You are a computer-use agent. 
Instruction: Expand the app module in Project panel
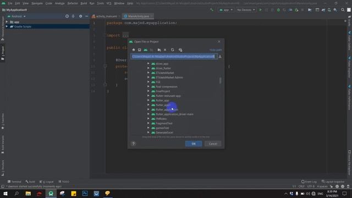[x=7, y=22]
